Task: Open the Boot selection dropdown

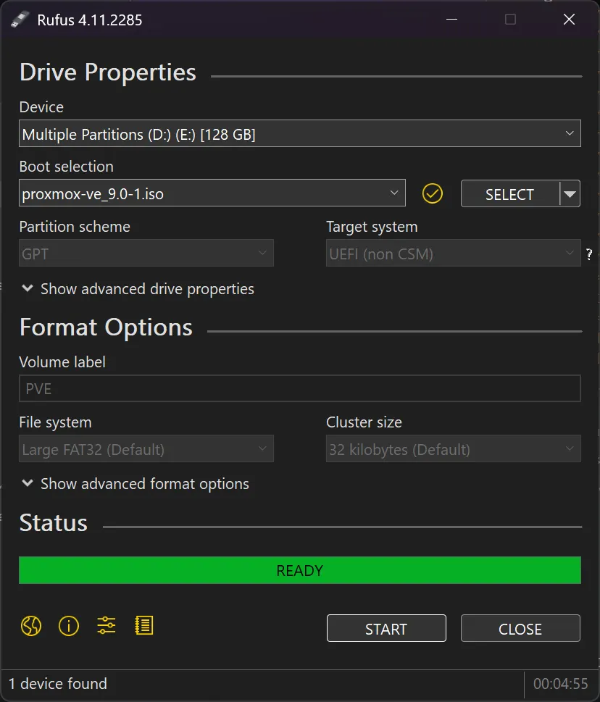Action: (x=212, y=193)
